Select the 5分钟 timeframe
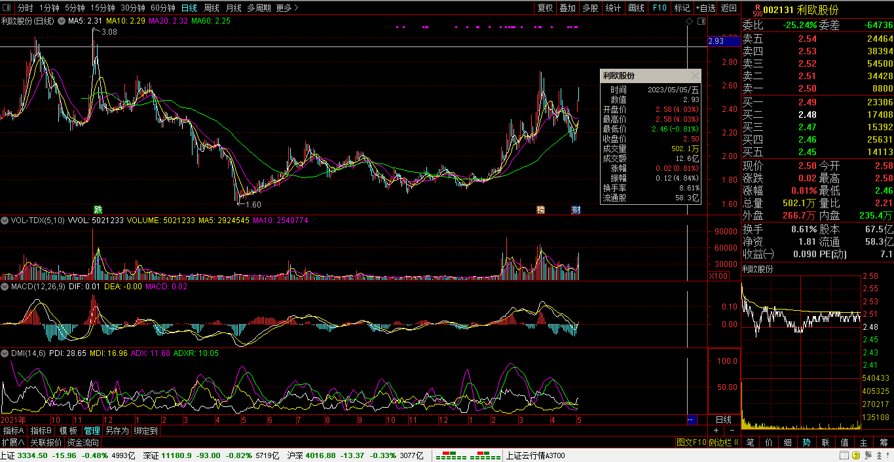894x462 pixels. click(75, 8)
